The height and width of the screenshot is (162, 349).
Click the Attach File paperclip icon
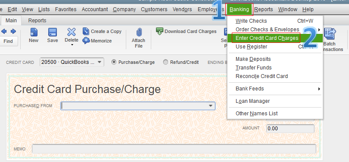(139, 32)
